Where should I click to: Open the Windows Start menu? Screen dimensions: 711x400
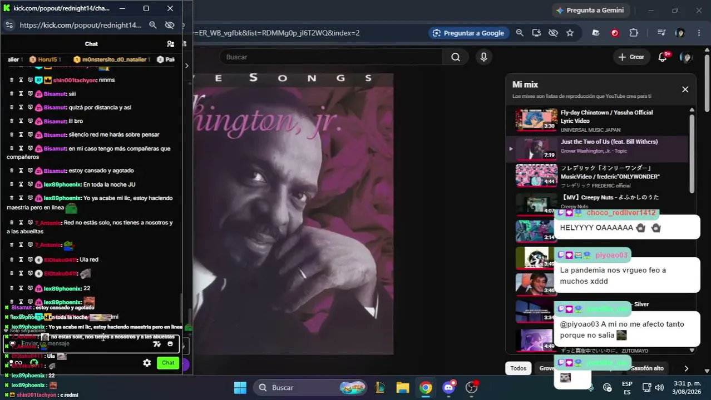tap(240, 387)
